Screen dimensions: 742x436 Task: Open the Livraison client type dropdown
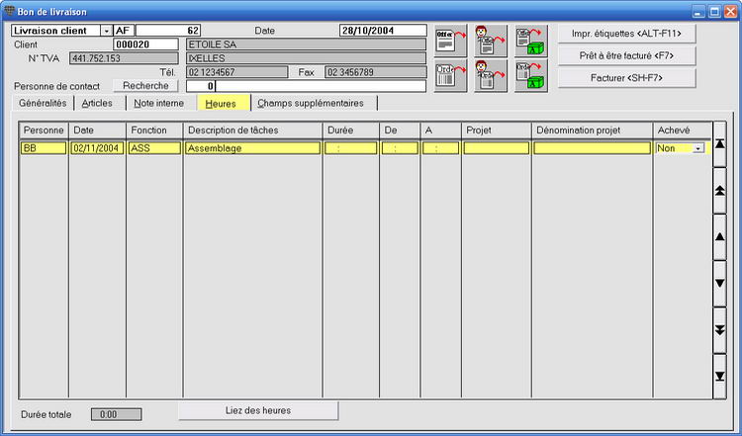coord(107,31)
